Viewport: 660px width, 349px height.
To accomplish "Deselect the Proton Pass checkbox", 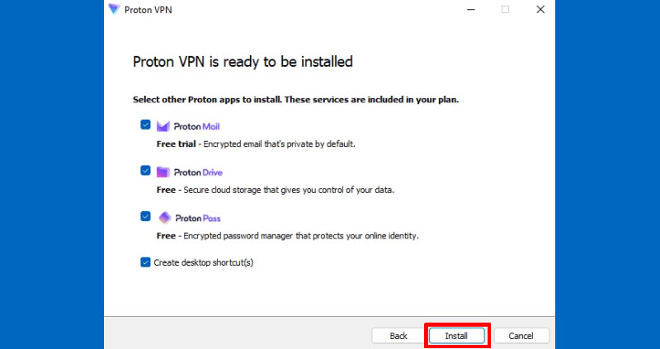I will (145, 216).
